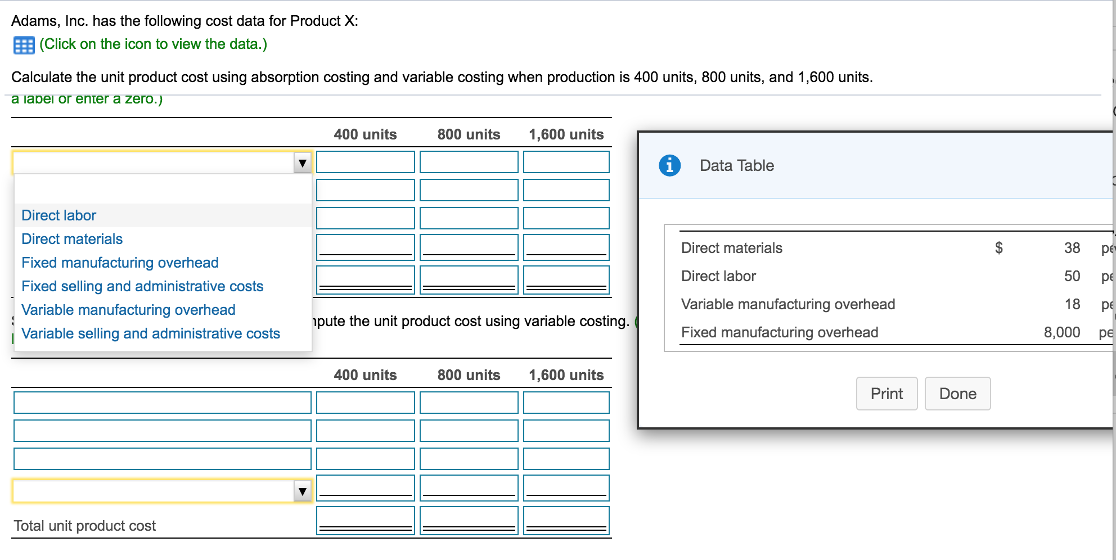Open the absorption costing label dropdown arrow

coord(303,163)
